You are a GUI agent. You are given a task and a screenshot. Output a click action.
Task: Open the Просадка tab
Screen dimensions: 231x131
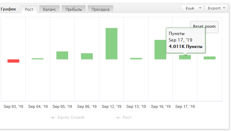tap(100, 9)
